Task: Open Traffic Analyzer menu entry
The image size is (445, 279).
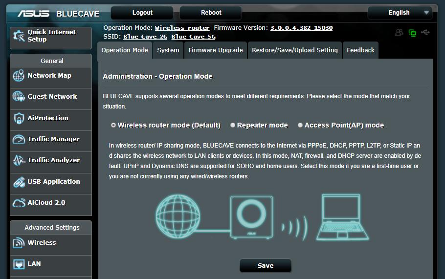Action: click(51, 162)
